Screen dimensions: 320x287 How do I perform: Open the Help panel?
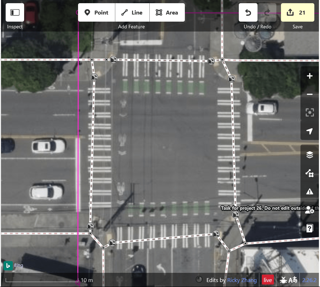tap(310, 228)
